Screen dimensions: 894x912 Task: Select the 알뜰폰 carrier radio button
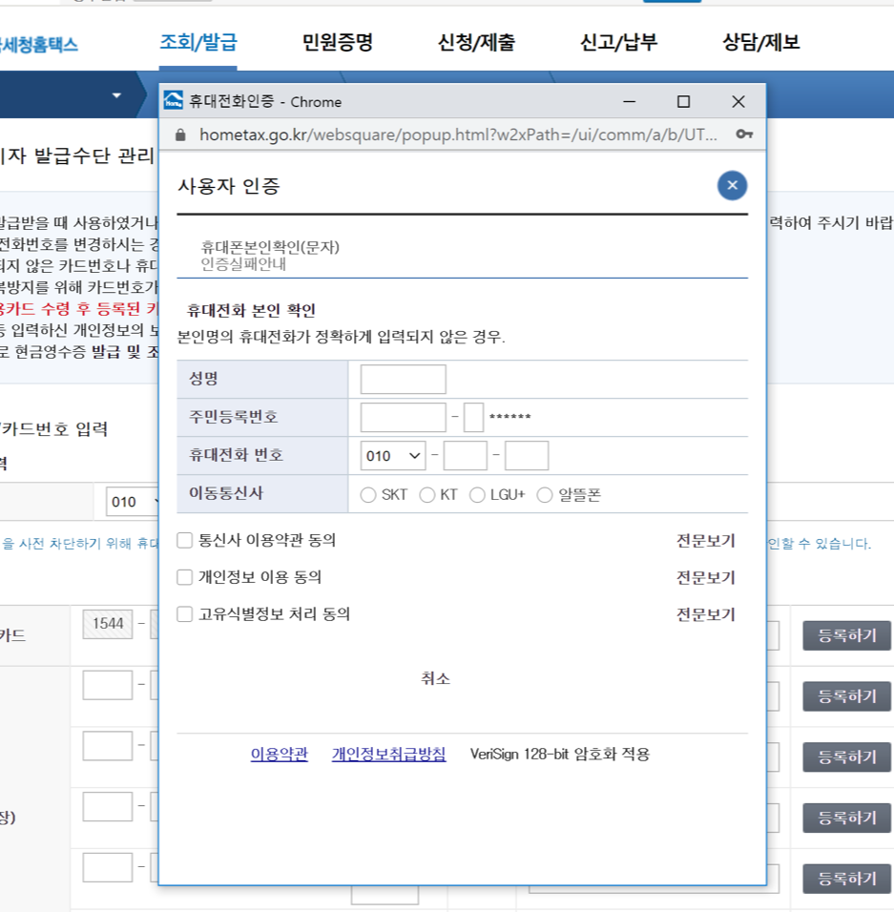(x=544, y=494)
